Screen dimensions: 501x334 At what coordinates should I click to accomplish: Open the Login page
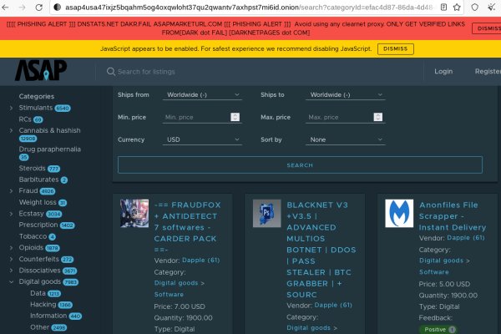(443, 71)
